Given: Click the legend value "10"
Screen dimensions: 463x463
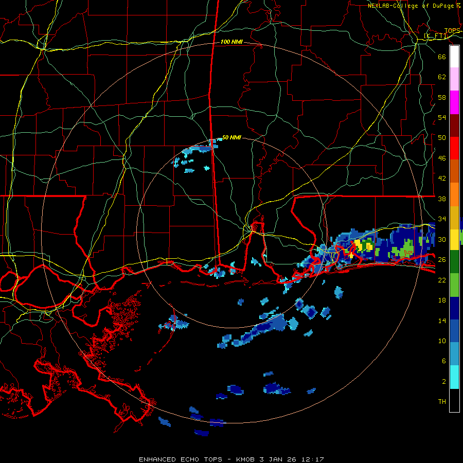Looking at the screenshot, I should [x=442, y=341].
